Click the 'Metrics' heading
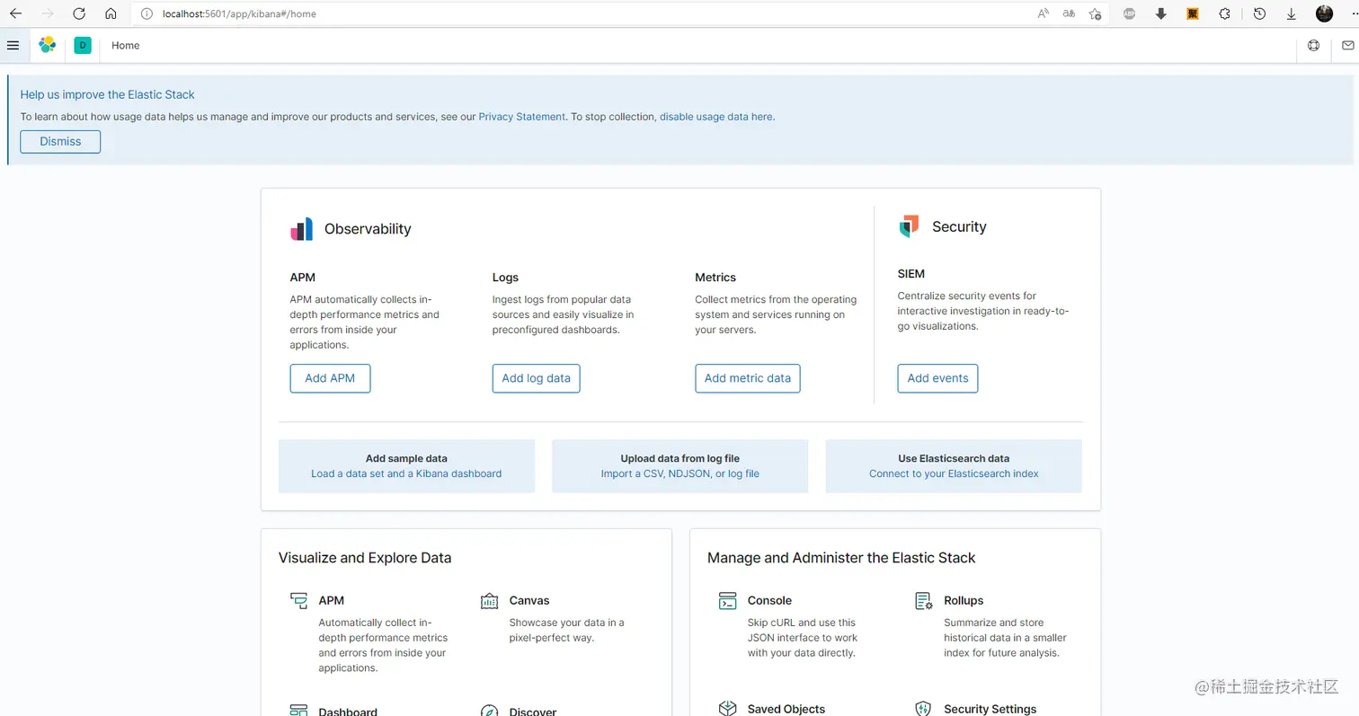 click(715, 278)
